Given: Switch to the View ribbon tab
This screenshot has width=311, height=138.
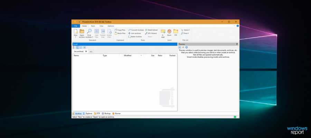Looking at the screenshot, I should point(101,26).
